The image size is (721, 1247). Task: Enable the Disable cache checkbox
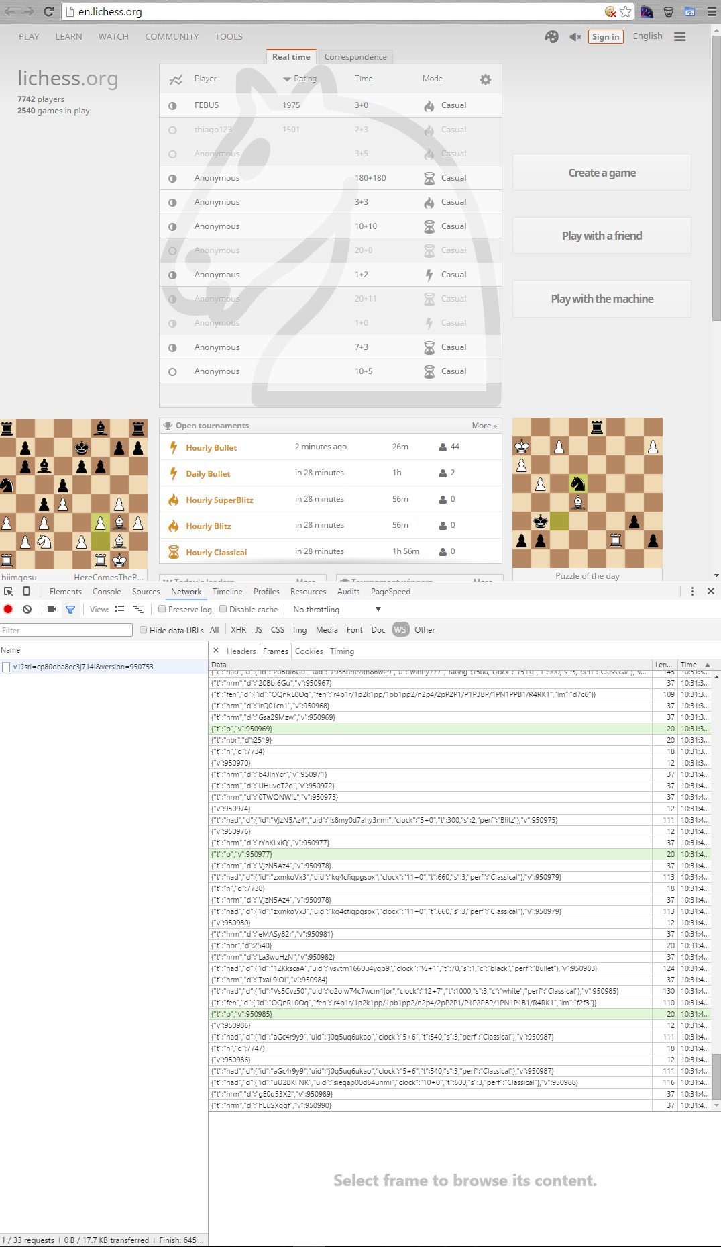click(223, 609)
